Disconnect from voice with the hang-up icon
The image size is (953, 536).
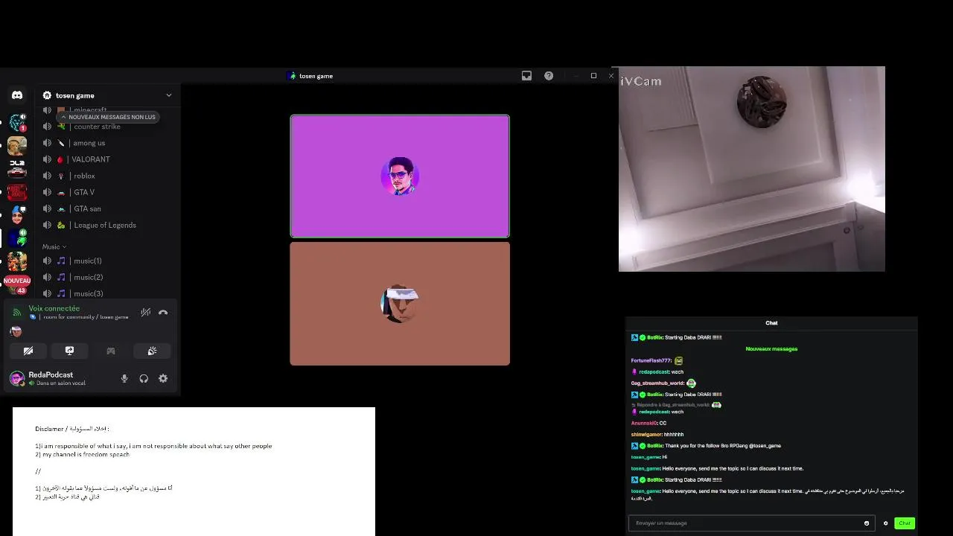pos(163,313)
